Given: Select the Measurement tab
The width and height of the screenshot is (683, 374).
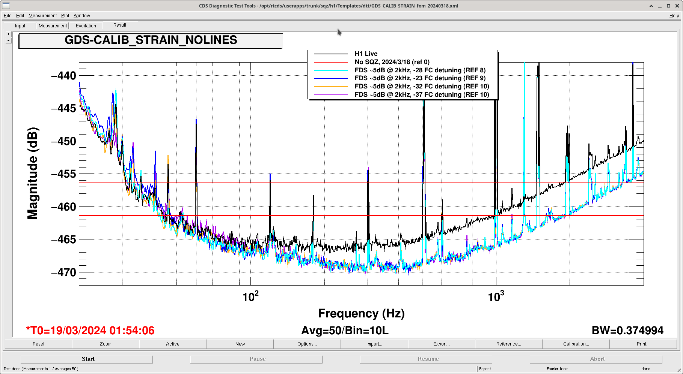Looking at the screenshot, I should (53, 26).
